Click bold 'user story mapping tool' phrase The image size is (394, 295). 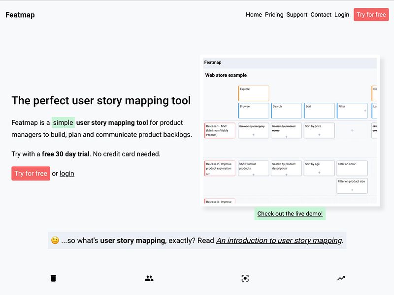[112, 122]
